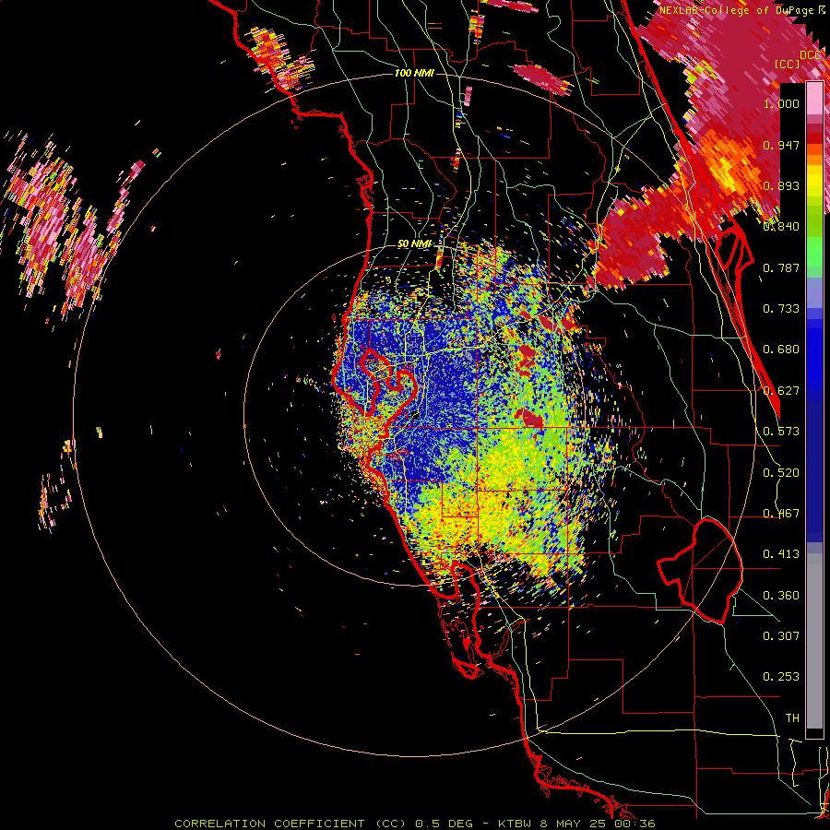Select the 0.947 scale value
The width and height of the screenshot is (830, 830).
point(781,145)
